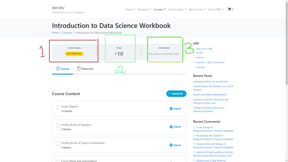Click Finding Roots of System of Equations title
The height and width of the screenshot is (162, 288).
83,143
